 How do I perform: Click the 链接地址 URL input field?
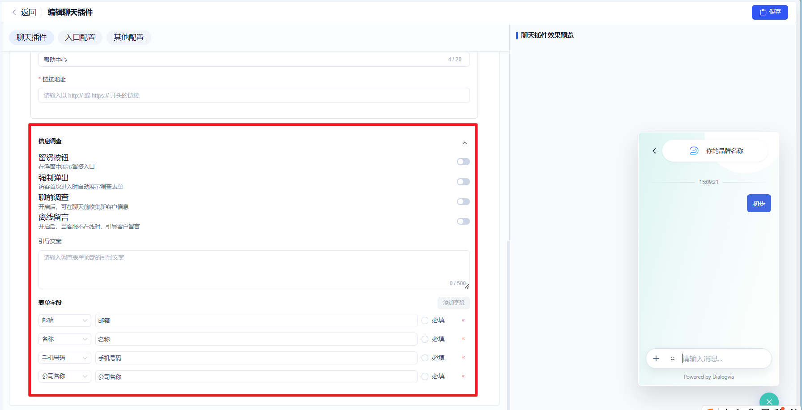[254, 95]
